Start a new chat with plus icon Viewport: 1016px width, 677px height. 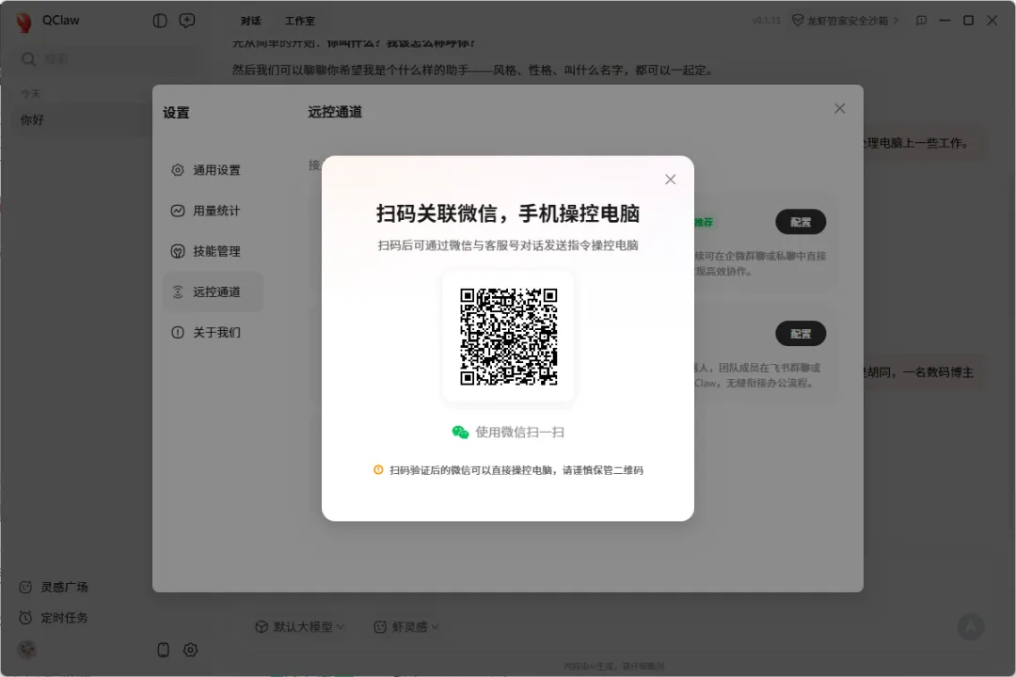tap(187, 21)
